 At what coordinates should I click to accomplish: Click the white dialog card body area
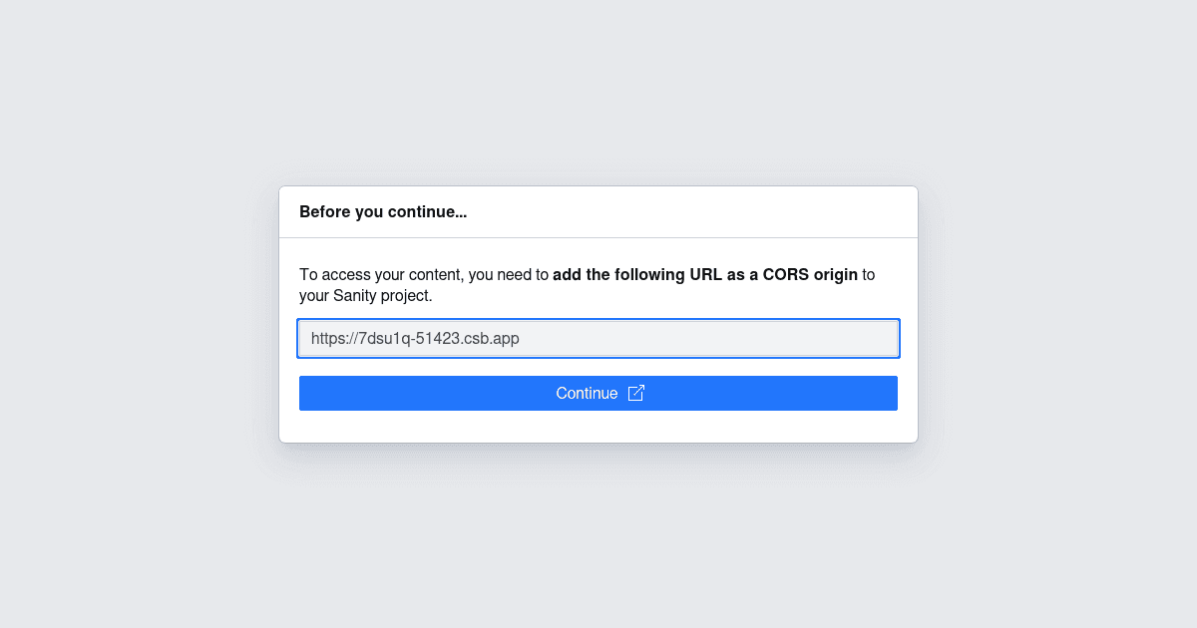point(598,424)
